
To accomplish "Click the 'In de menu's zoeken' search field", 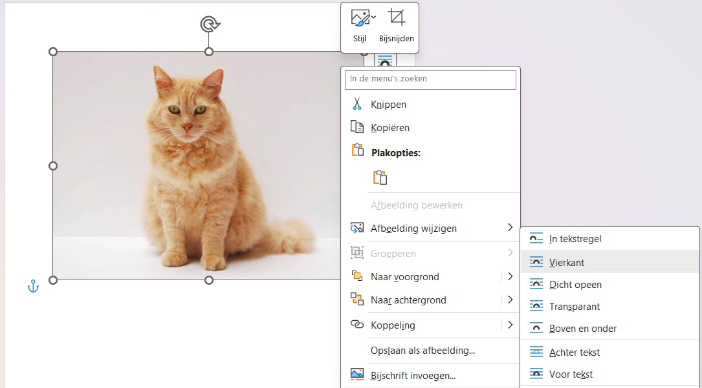I will [430, 79].
